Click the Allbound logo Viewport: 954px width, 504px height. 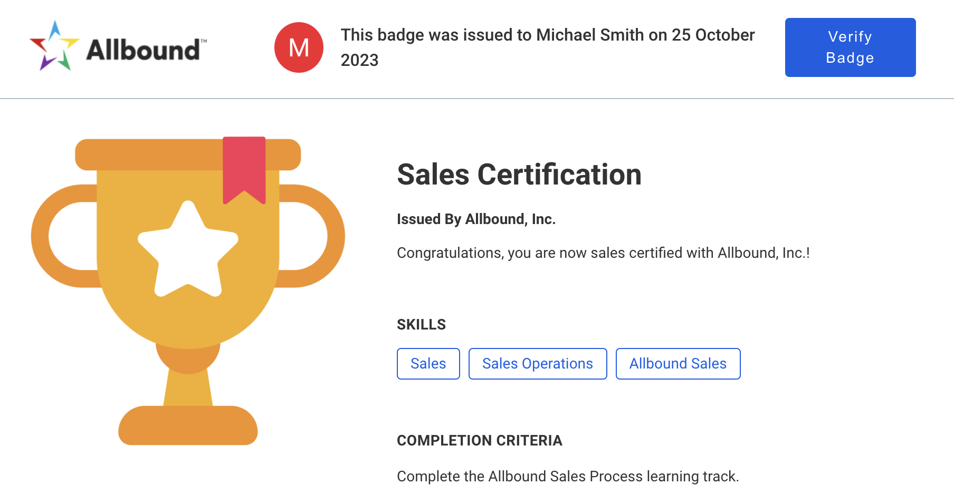118,46
